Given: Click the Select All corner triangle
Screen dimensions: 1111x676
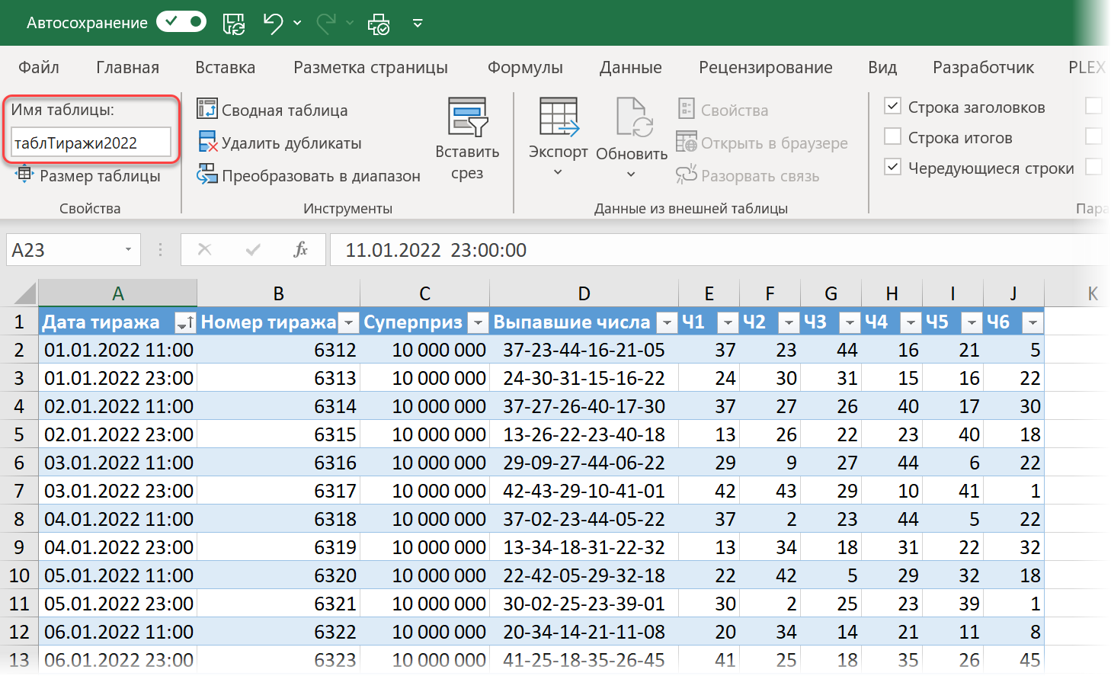Looking at the screenshot, I should click(x=24, y=293).
